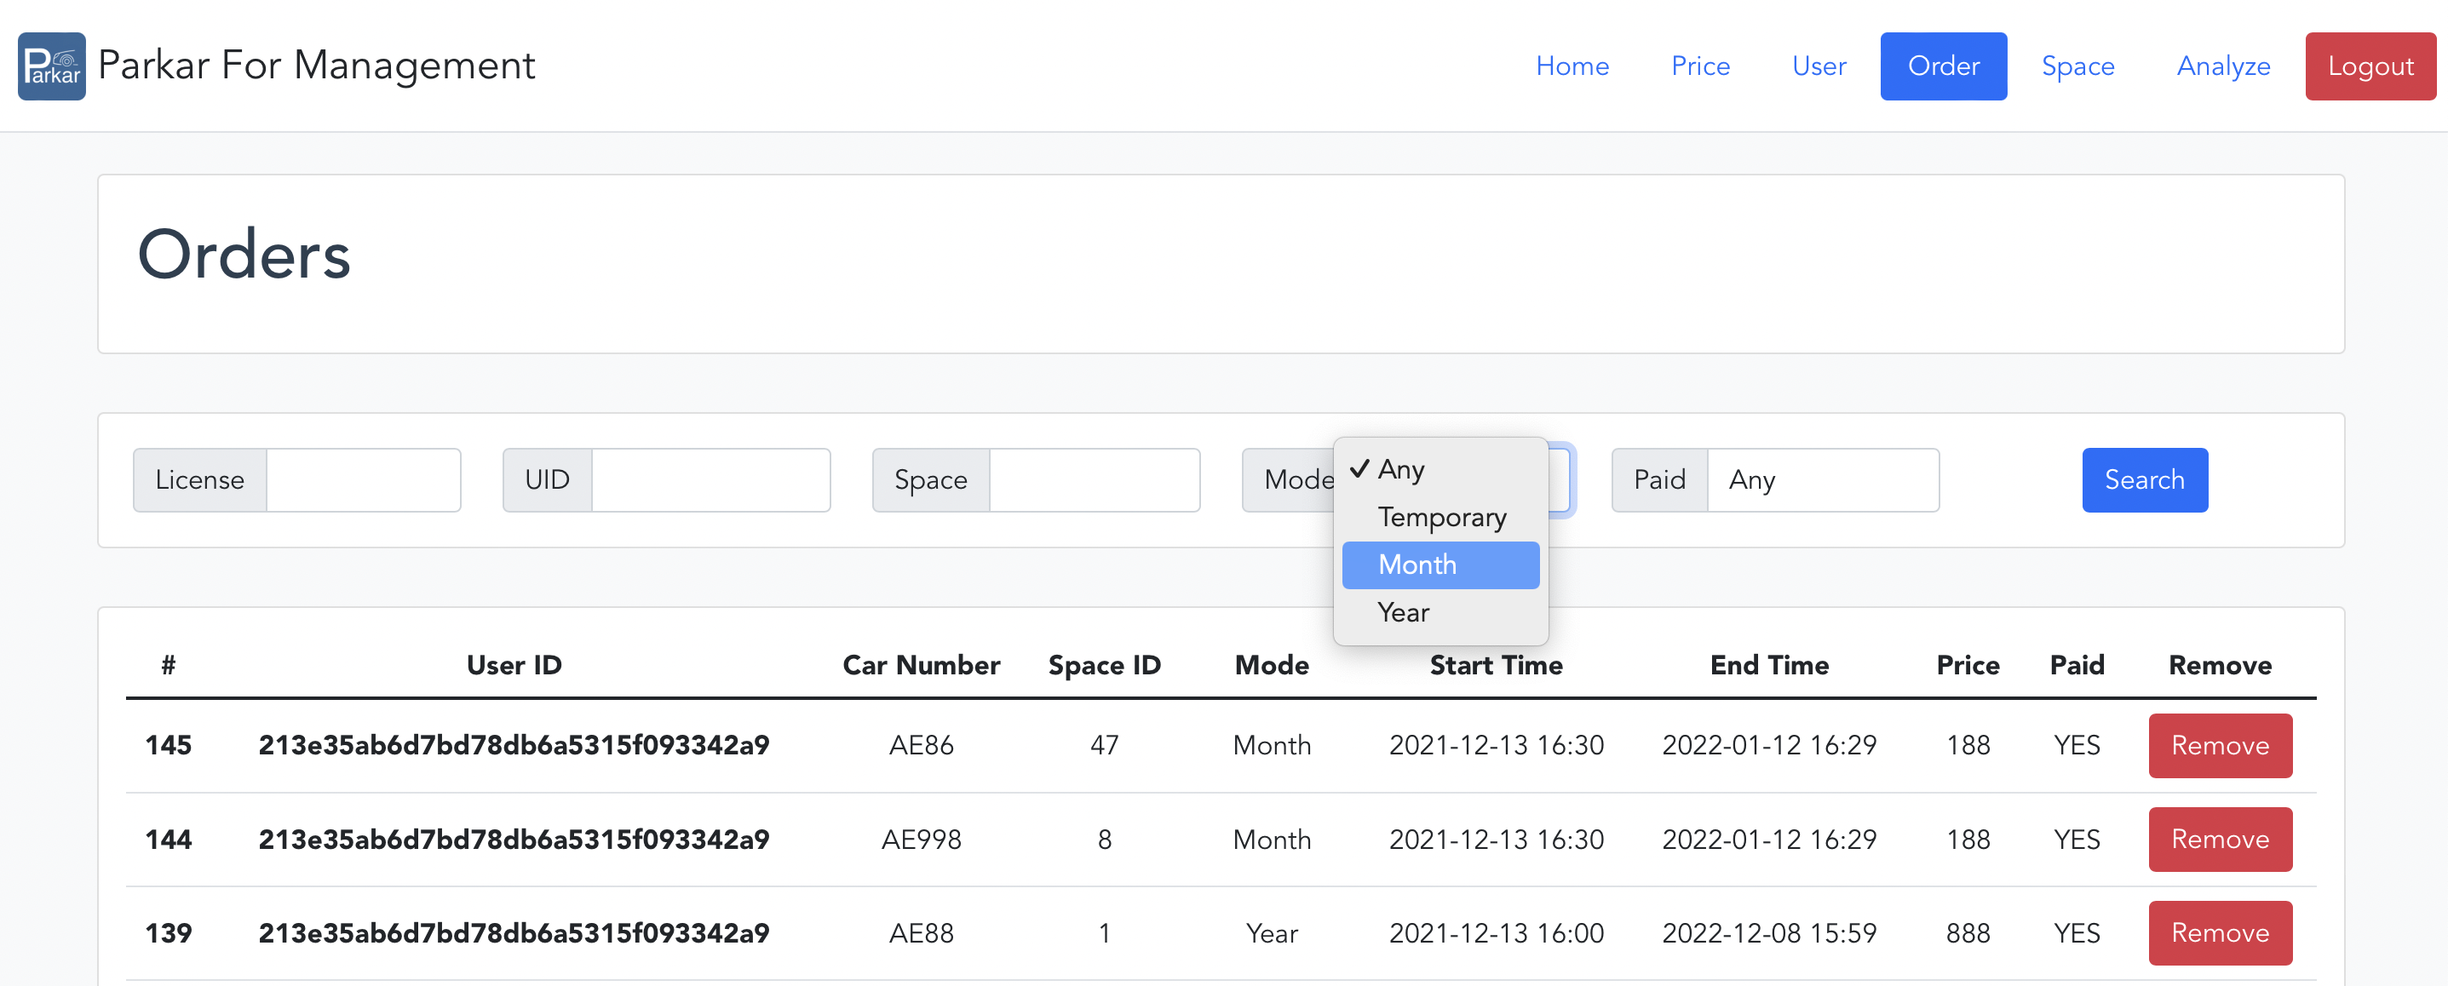Click into the UID input box
The width and height of the screenshot is (2448, 986).
710,479
